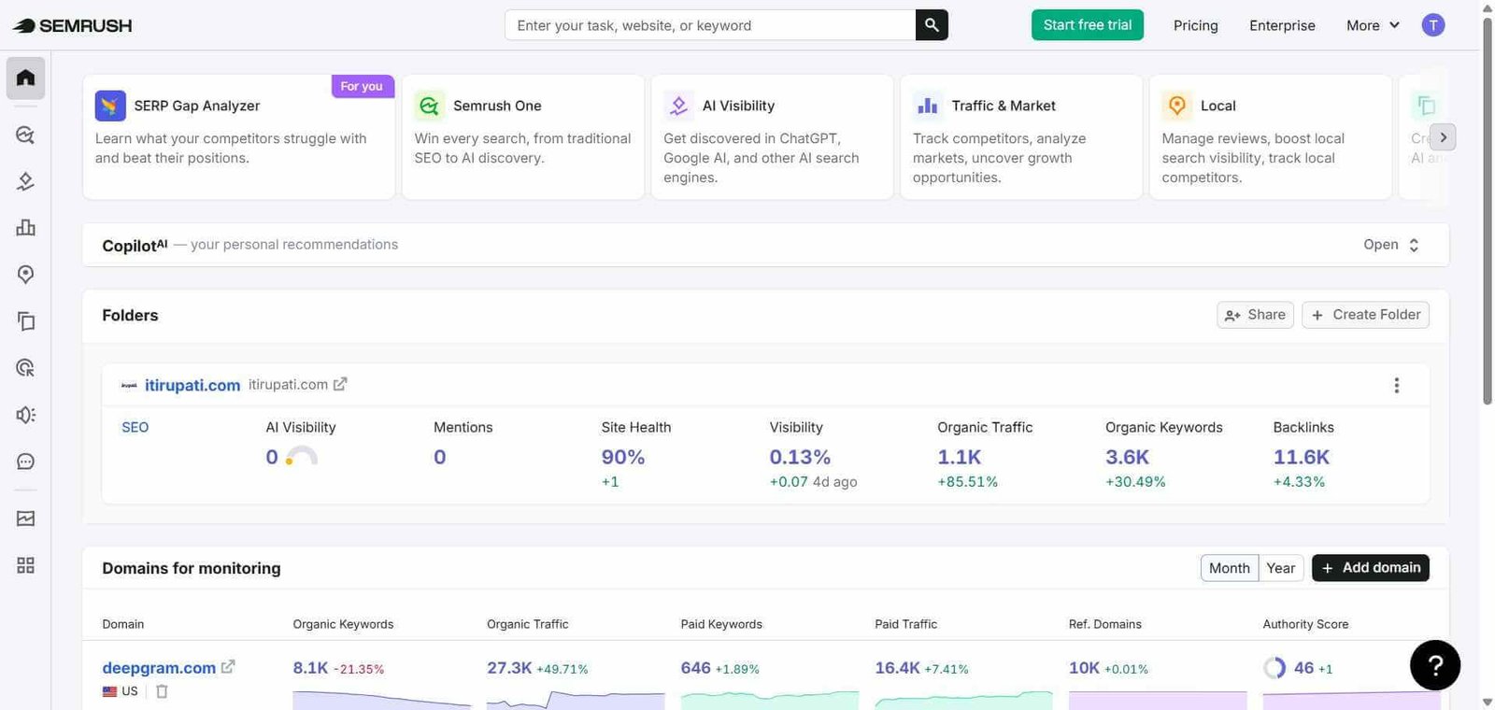Click the Ref. Domains column header
This screenshot has height=710, width=1495.
[x=1105, y=624]
